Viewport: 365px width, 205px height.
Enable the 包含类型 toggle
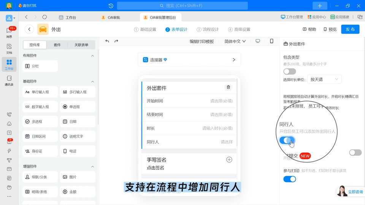coord(289,71)
